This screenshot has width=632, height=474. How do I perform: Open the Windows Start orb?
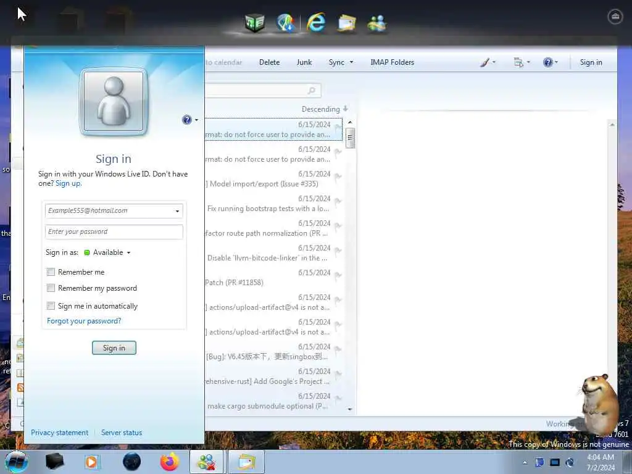(17, 462)
